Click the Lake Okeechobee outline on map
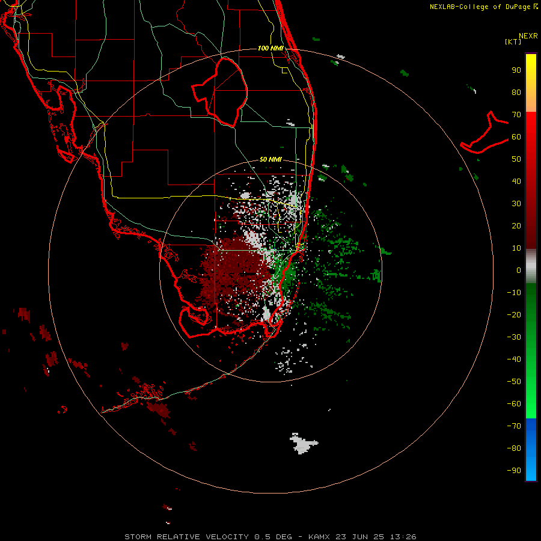Image resolution: width=541 pixels, height=541 pixels. [x=221, y=93]
